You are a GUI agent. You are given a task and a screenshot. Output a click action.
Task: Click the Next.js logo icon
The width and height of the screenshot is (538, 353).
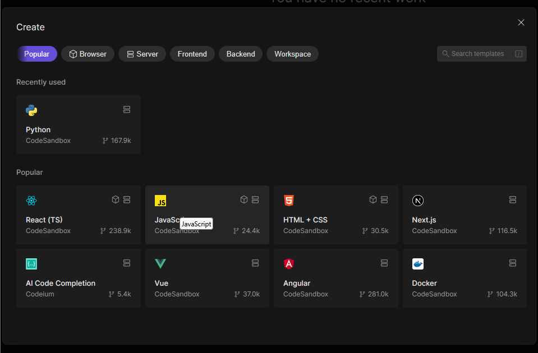point(417,201)
